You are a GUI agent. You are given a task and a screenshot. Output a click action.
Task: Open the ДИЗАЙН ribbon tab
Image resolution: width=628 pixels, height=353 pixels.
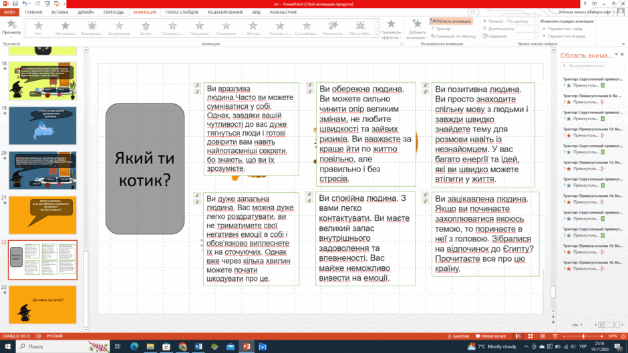click(86, 13)
